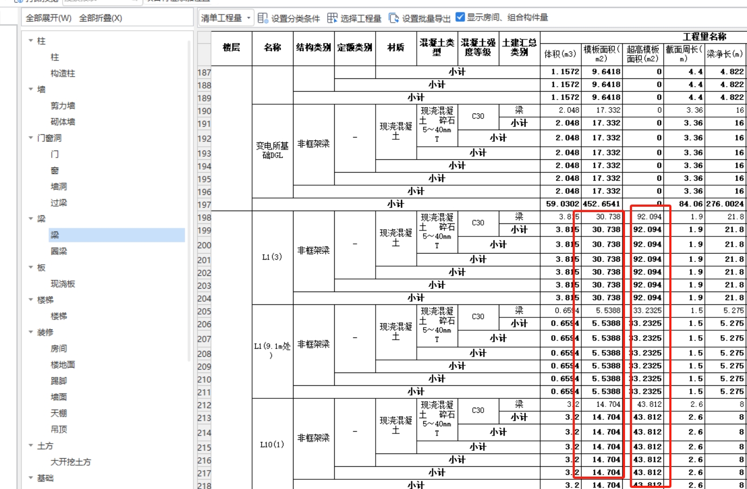Select 楼地面 tree item

(x=63, y=365)
